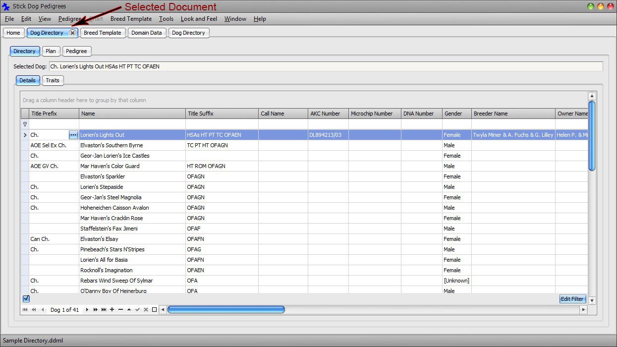
Task: Click the filter funnel icon in the filter row
Action: [x=25, y=124]
